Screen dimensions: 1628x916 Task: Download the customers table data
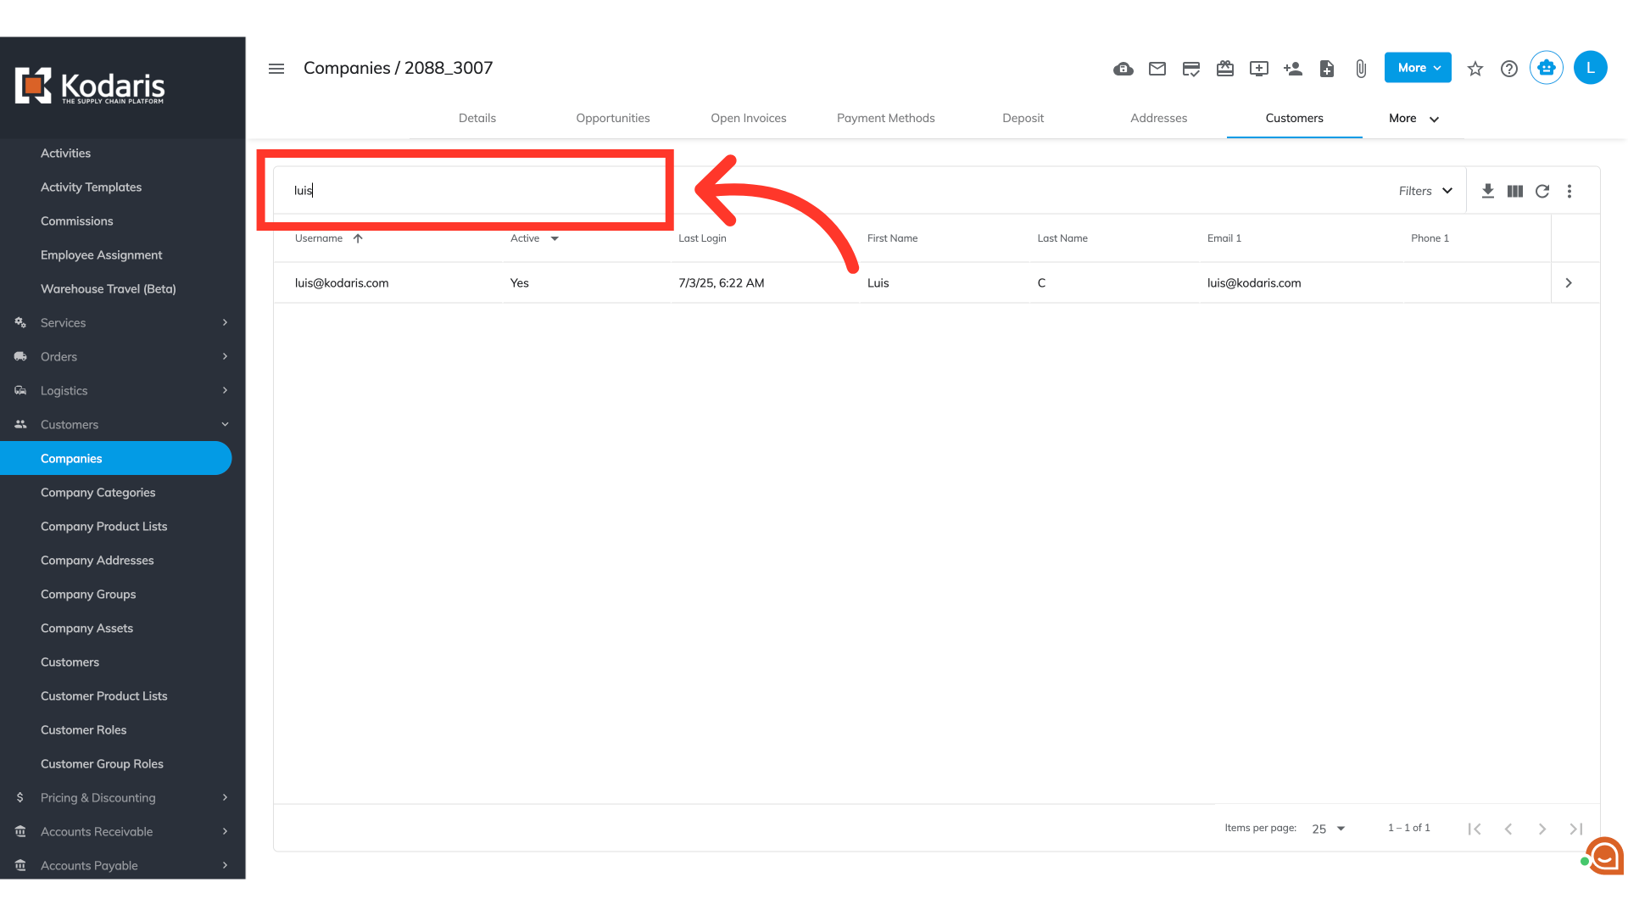coord(1488,191)
